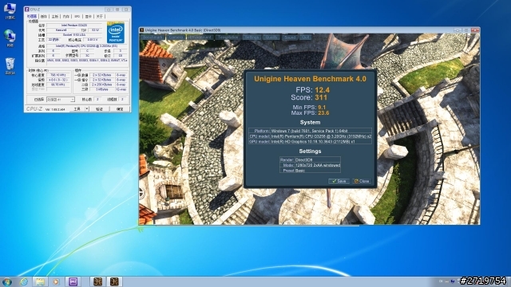Launch Internet Explorer from the taskbar

tap(24, 281)
